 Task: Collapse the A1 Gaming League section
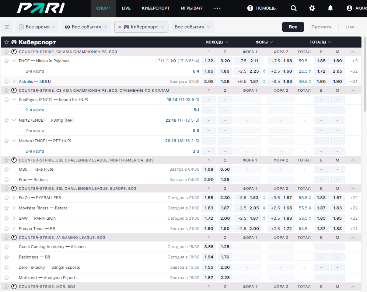click(353, 237)
